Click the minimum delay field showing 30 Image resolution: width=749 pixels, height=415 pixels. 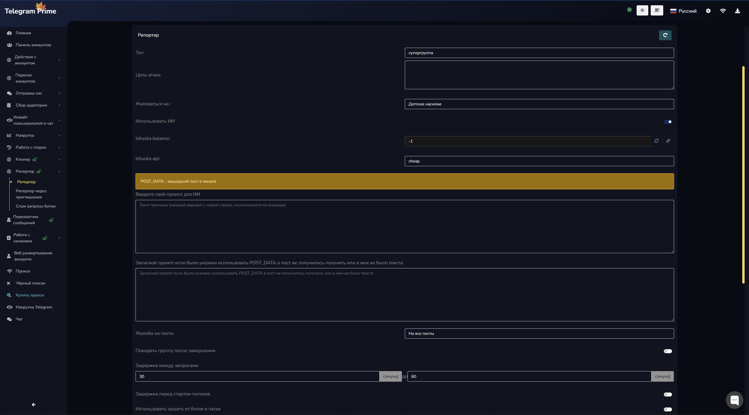[257, 377]
